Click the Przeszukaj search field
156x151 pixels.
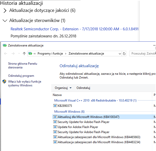click(x=142, y=54)
